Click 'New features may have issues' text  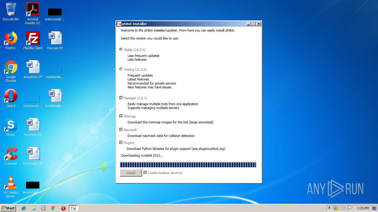click(x=149, y=87)
